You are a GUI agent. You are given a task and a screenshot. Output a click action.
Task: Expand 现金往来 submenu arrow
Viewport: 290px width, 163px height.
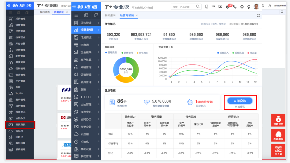[x=99, y=52]
